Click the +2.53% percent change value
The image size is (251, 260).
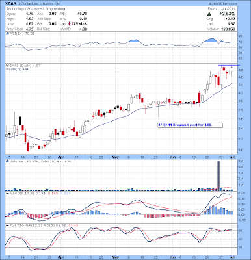coord(227,14)
